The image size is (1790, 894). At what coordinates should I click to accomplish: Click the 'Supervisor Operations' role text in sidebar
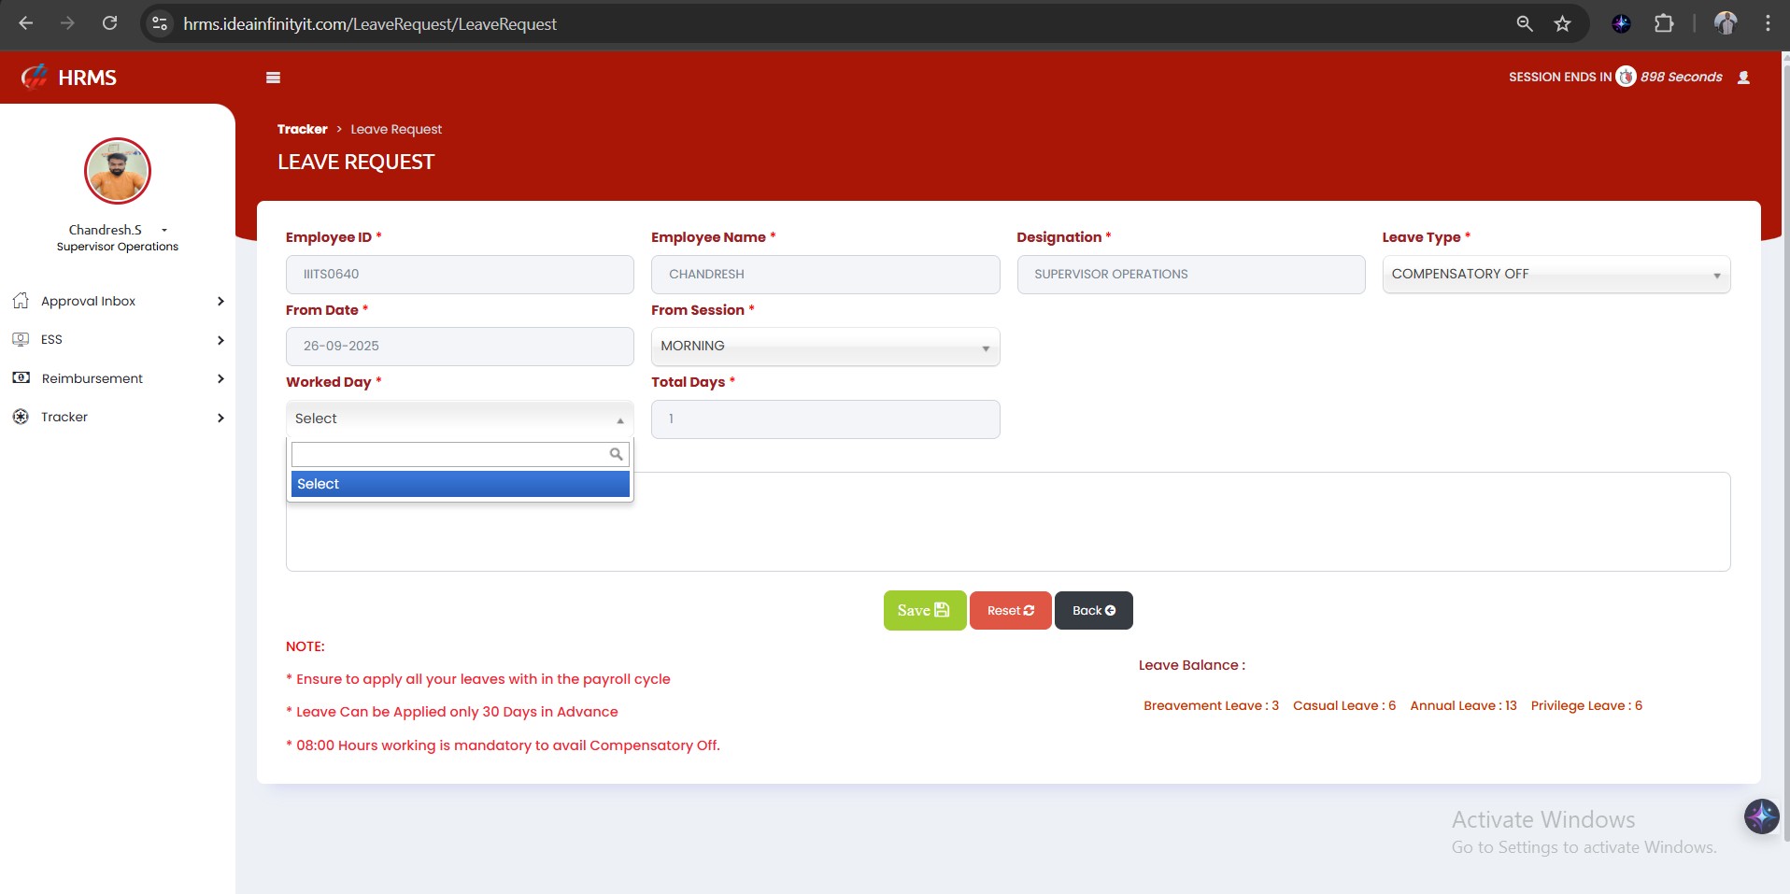118,247
